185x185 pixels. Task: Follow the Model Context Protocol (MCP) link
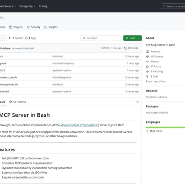pos(79,125)
